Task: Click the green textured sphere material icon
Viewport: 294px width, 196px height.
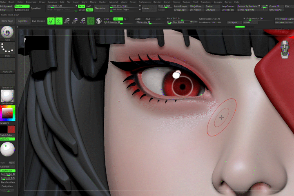Action: 91,21
